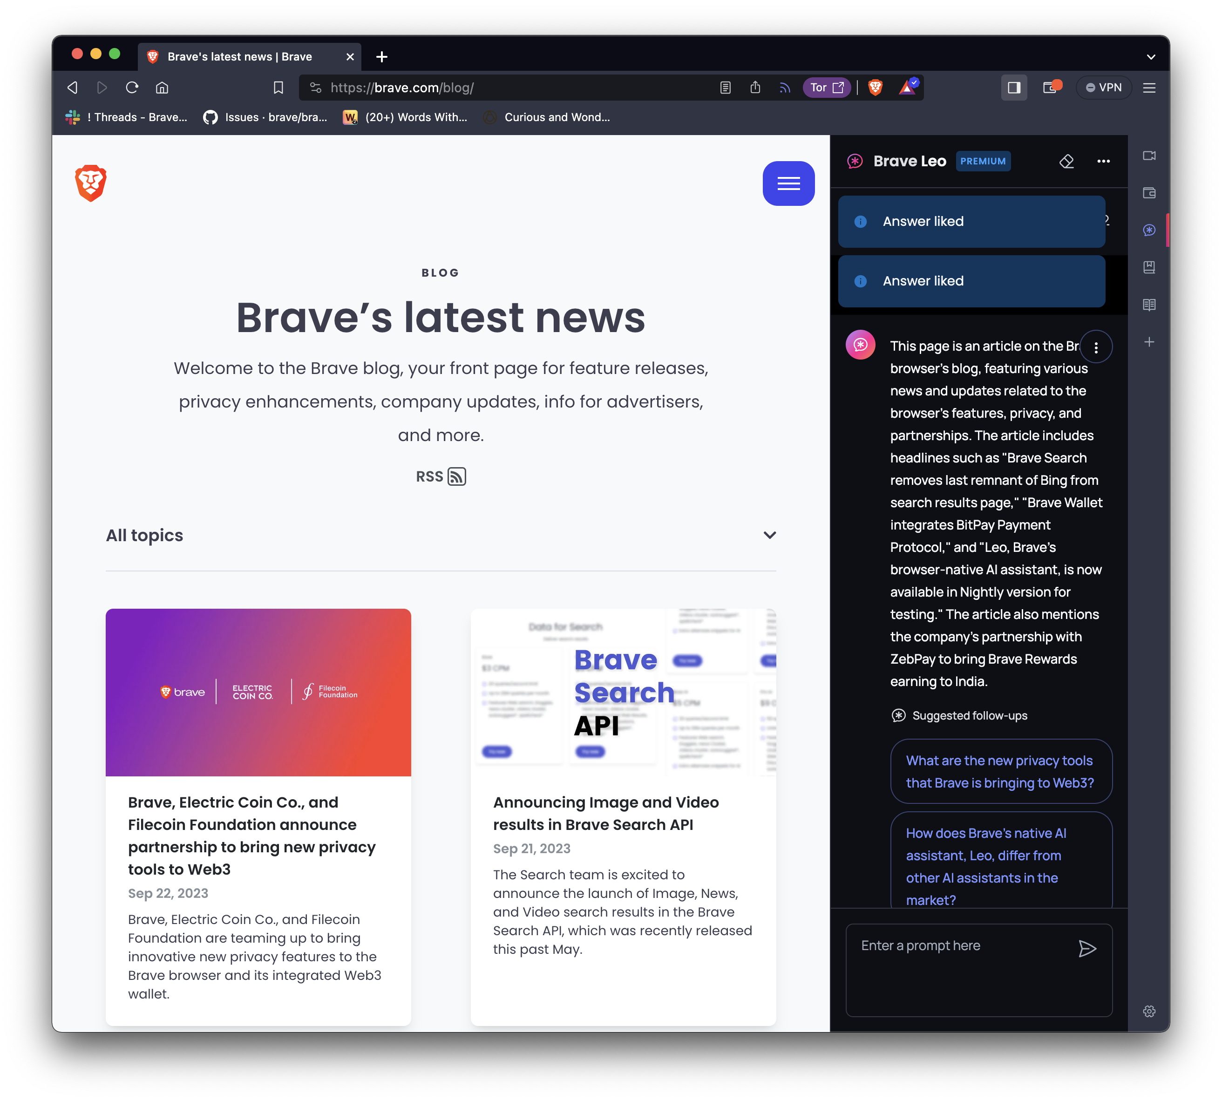1222x1101 pixels.
Task: Open a new tab with the plus button
Action: (x=381, y=57)
